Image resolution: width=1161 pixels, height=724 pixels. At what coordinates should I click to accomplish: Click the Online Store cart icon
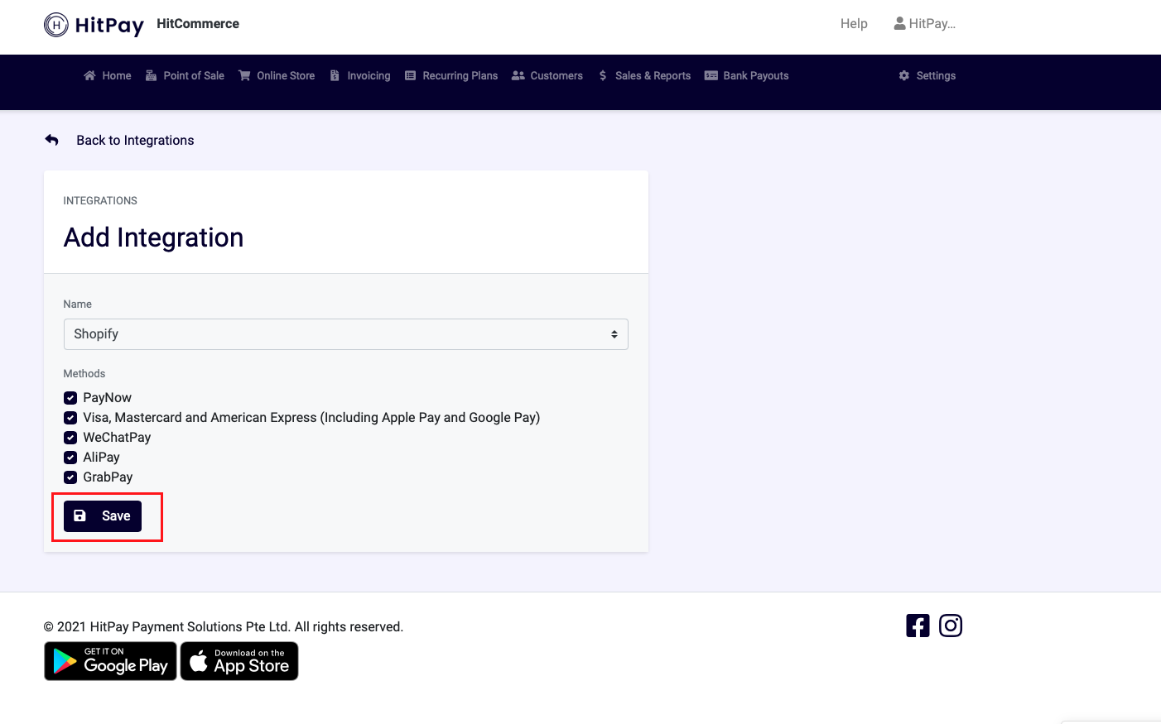point(244,75)
